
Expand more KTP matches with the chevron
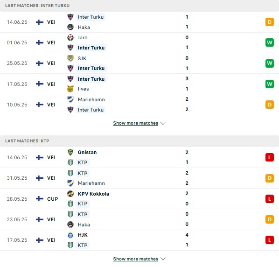[x=163, y=259]
